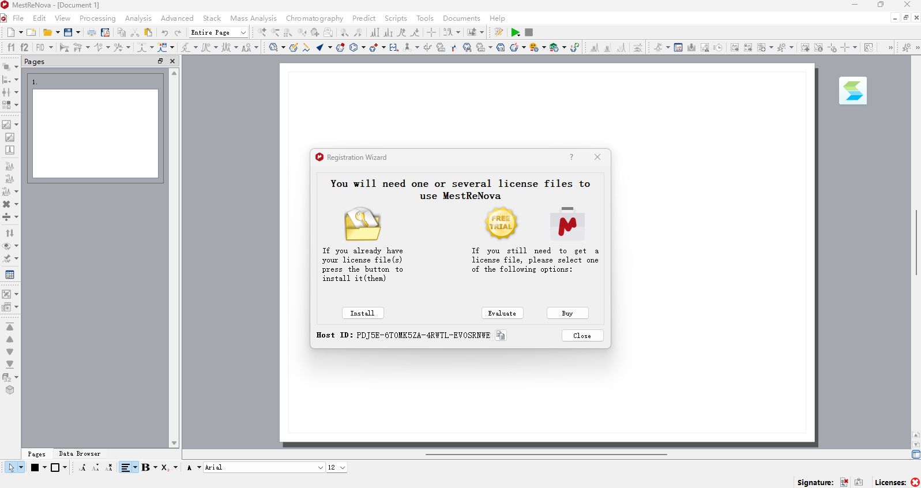
Task: Open the Arial font family dropdown
Action: [x=264, y=467]
